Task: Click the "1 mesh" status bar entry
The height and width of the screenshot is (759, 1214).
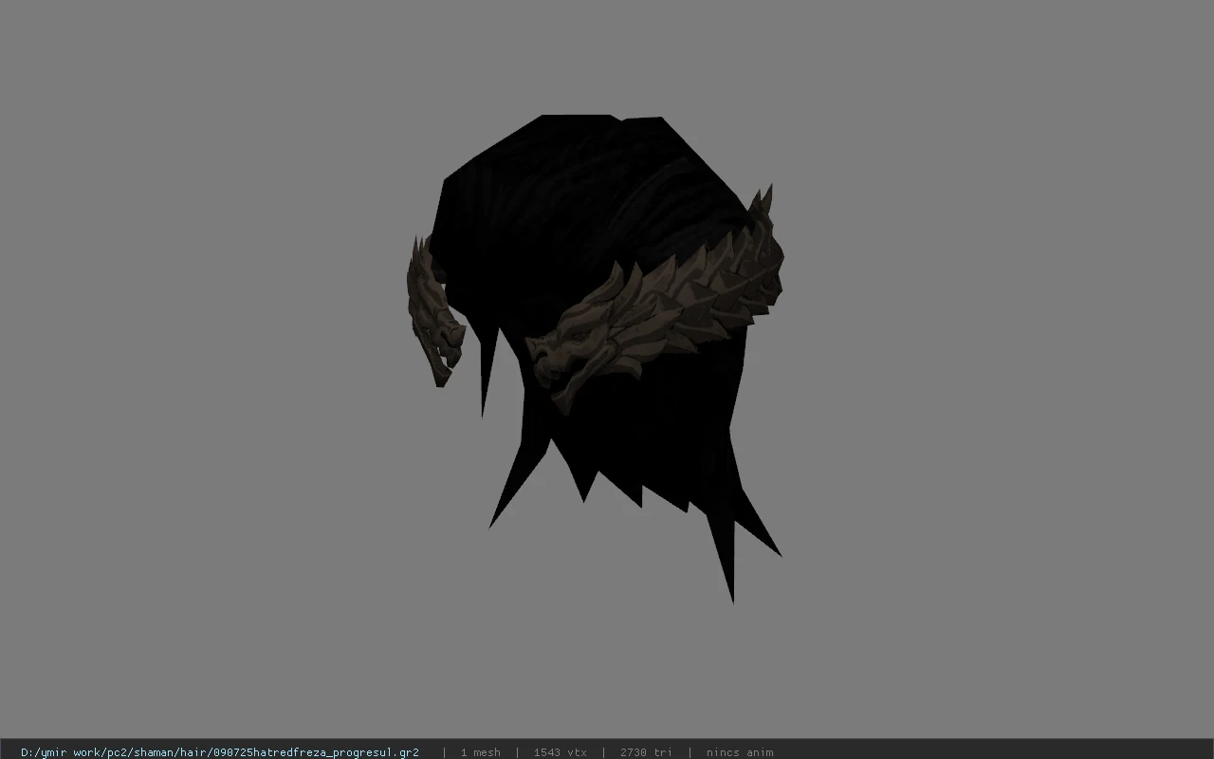Action: pyautogui.click(x=480, y=752)
